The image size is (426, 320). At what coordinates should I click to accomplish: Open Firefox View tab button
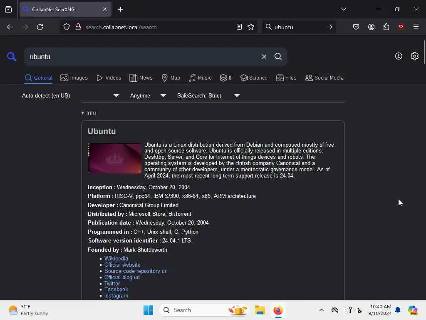[8, 10]
